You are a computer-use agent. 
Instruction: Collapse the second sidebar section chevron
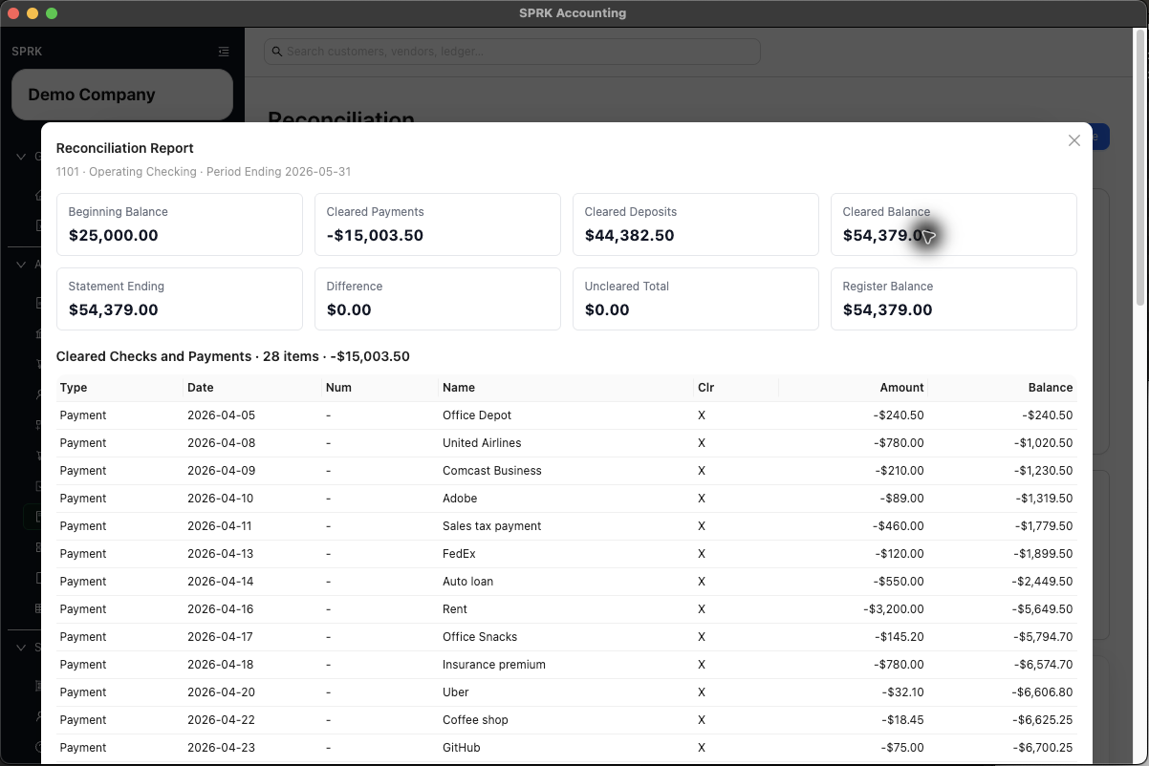pyautogui.click(x=21, y=265)
